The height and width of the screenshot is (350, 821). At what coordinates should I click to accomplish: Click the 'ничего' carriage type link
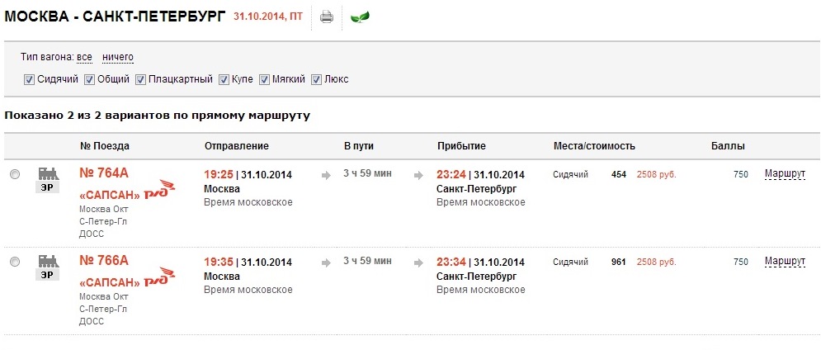118,57
